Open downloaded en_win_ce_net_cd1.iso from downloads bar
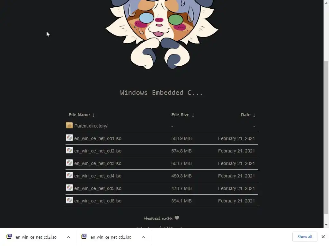 tap(111, 237)
